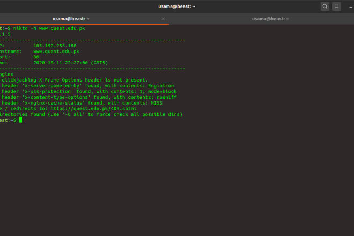This screenshot has height=236, width=354.
Task: Click the 'x-content-type-options' nosniff line
Action: coord(88,97)
